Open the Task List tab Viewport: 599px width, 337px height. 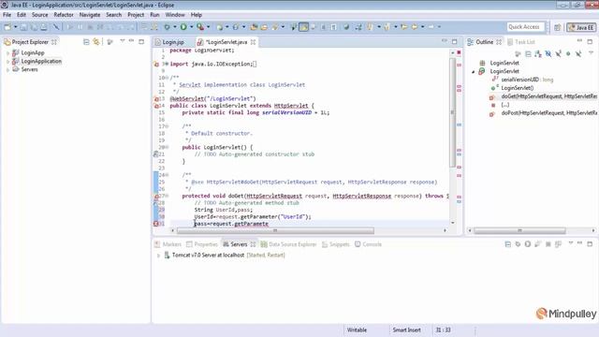(x=521, y=42)
